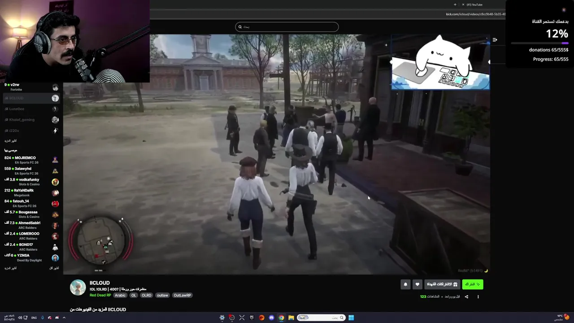Open Chrome from the taskbar
Screen dimensions: 574x323
click(x=281, y=318)
